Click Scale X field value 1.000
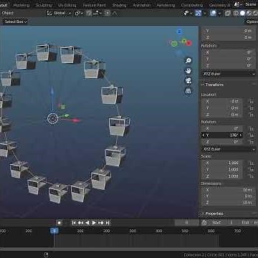258x258 pixels. click(222, 163)
